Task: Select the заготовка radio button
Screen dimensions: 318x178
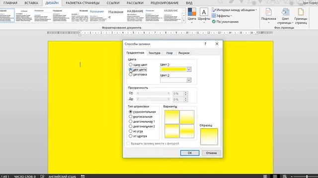Action: pos(130,74)
